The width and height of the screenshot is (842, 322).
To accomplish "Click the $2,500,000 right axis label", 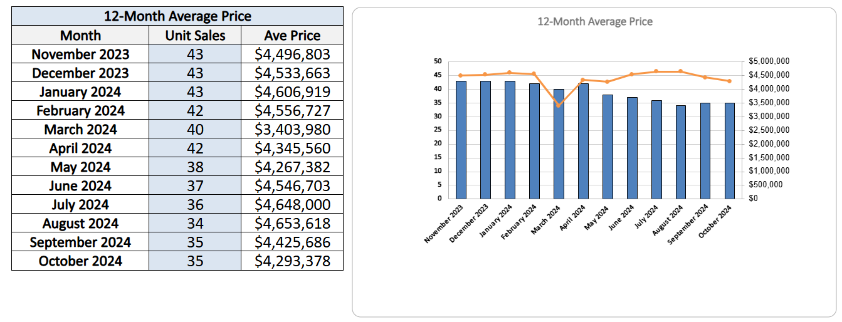I will [769, 130].
